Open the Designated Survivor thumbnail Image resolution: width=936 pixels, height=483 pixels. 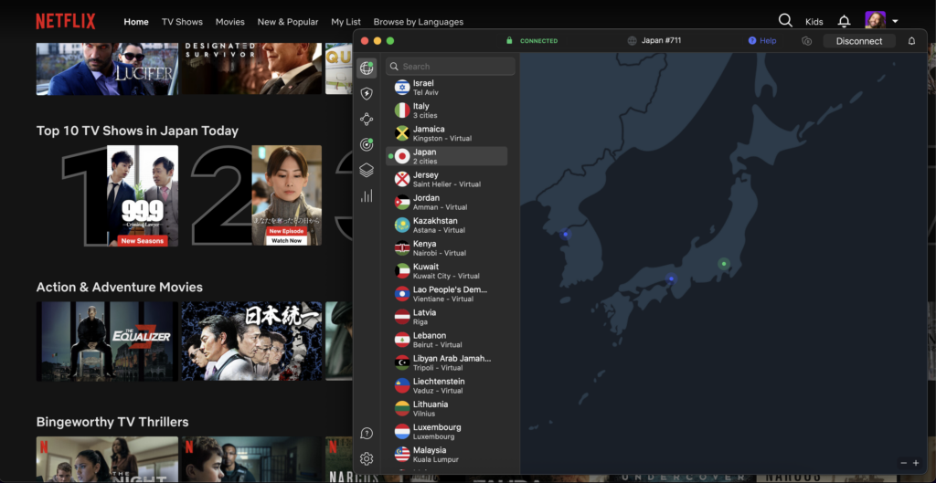click(252, 68)
